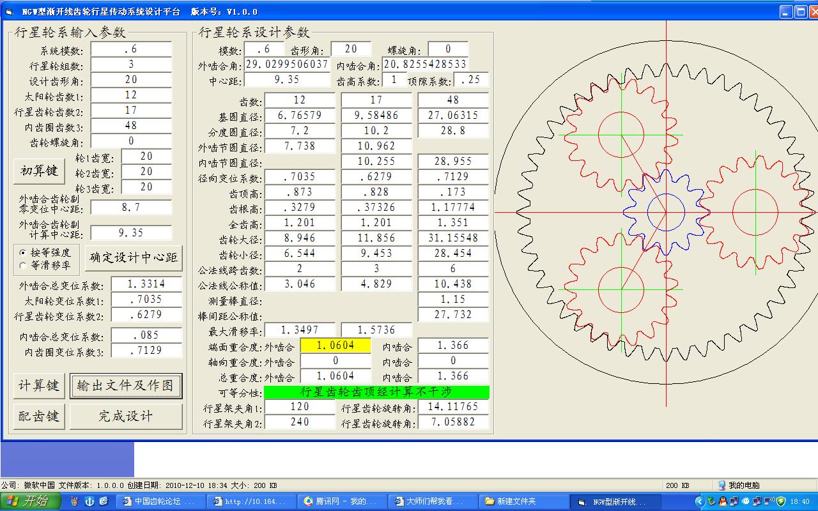The image size is (818, 511).
Task: Click the 内啮合角 value 20.8255428533
Action: (425, 65)
